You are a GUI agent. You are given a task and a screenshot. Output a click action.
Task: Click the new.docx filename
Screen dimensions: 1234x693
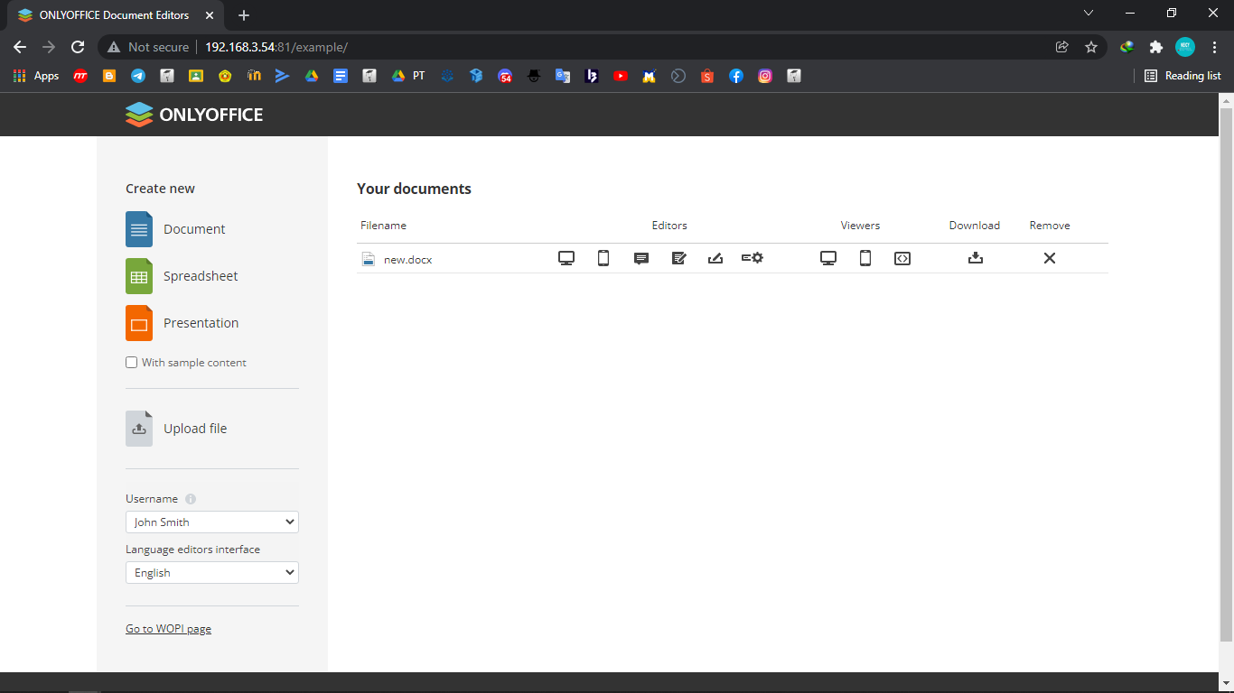click(408, 260)
